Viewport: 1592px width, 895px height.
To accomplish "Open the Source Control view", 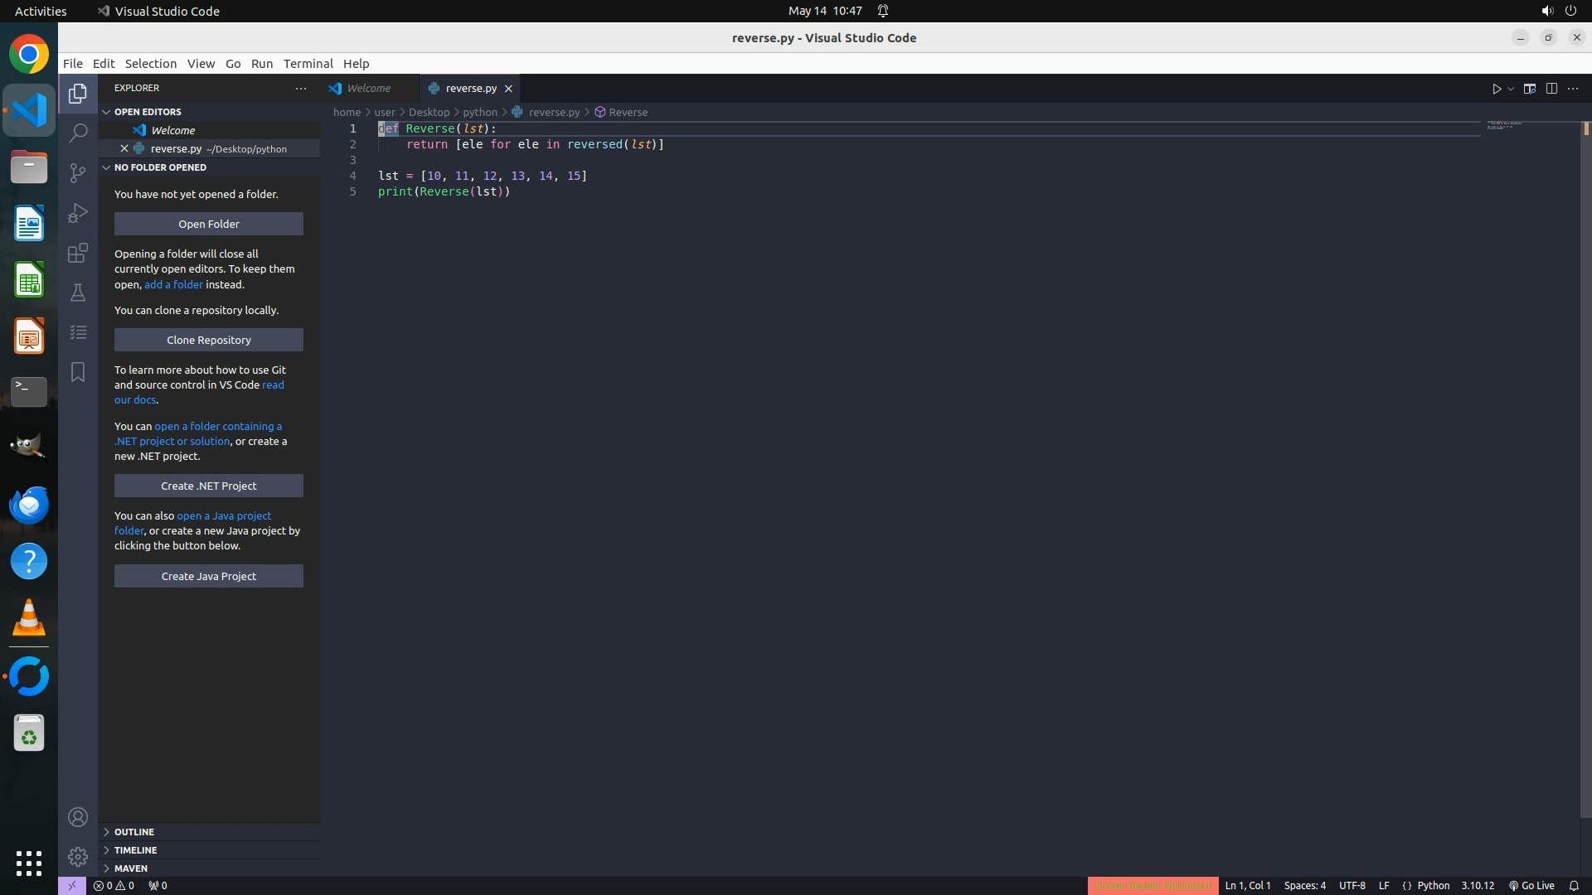I will point(78,172).
